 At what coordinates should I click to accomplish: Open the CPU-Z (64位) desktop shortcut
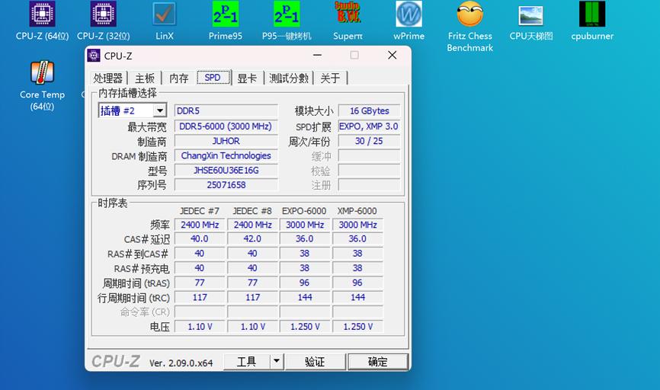click(42, 21)
